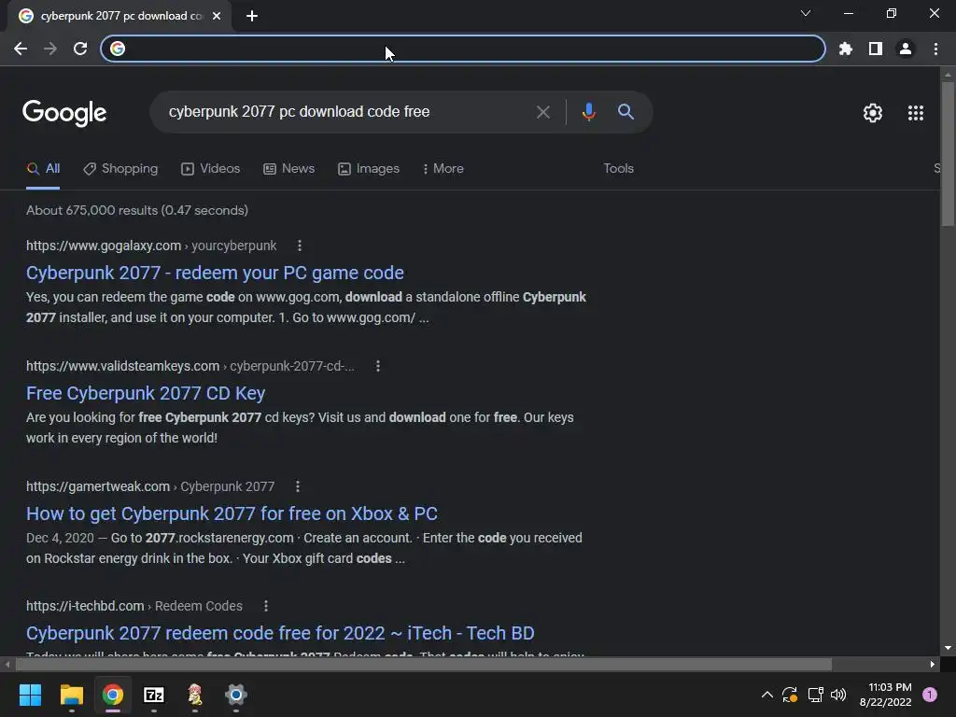The image size is (956, 717).
Task: Click the Google logo
Action: point(64,113)
